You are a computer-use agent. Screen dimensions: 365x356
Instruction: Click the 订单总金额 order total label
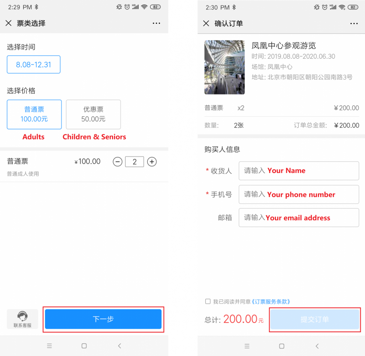[x=310, y=125]
